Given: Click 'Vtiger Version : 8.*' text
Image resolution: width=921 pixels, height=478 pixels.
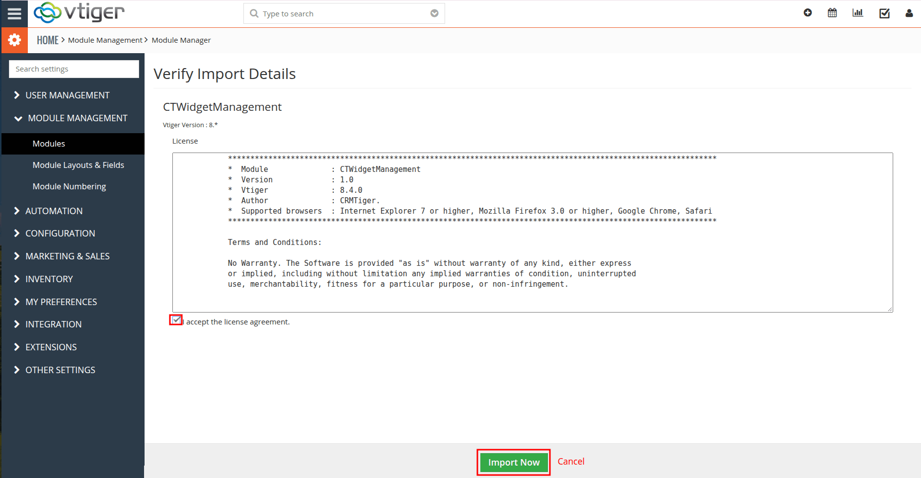Looking at the screenshot, I should 190,125.
